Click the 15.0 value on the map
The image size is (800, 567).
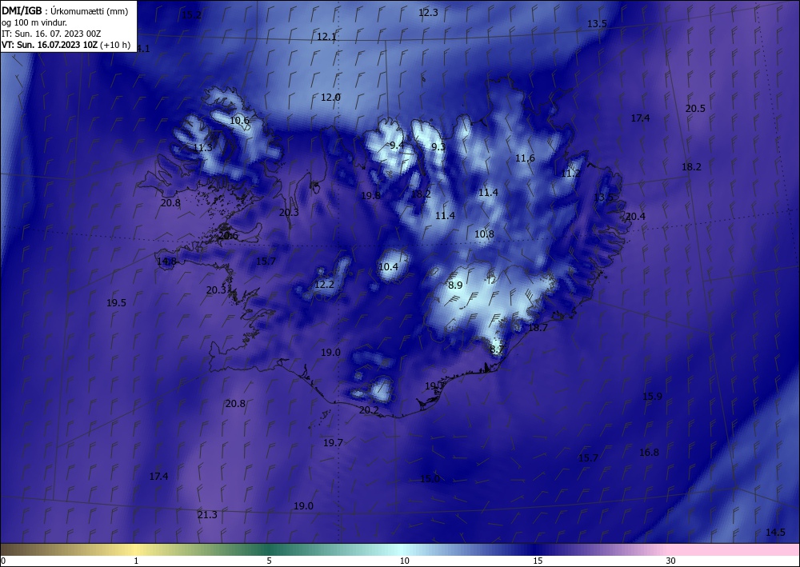pyautogui.click(x=430, y=478)
